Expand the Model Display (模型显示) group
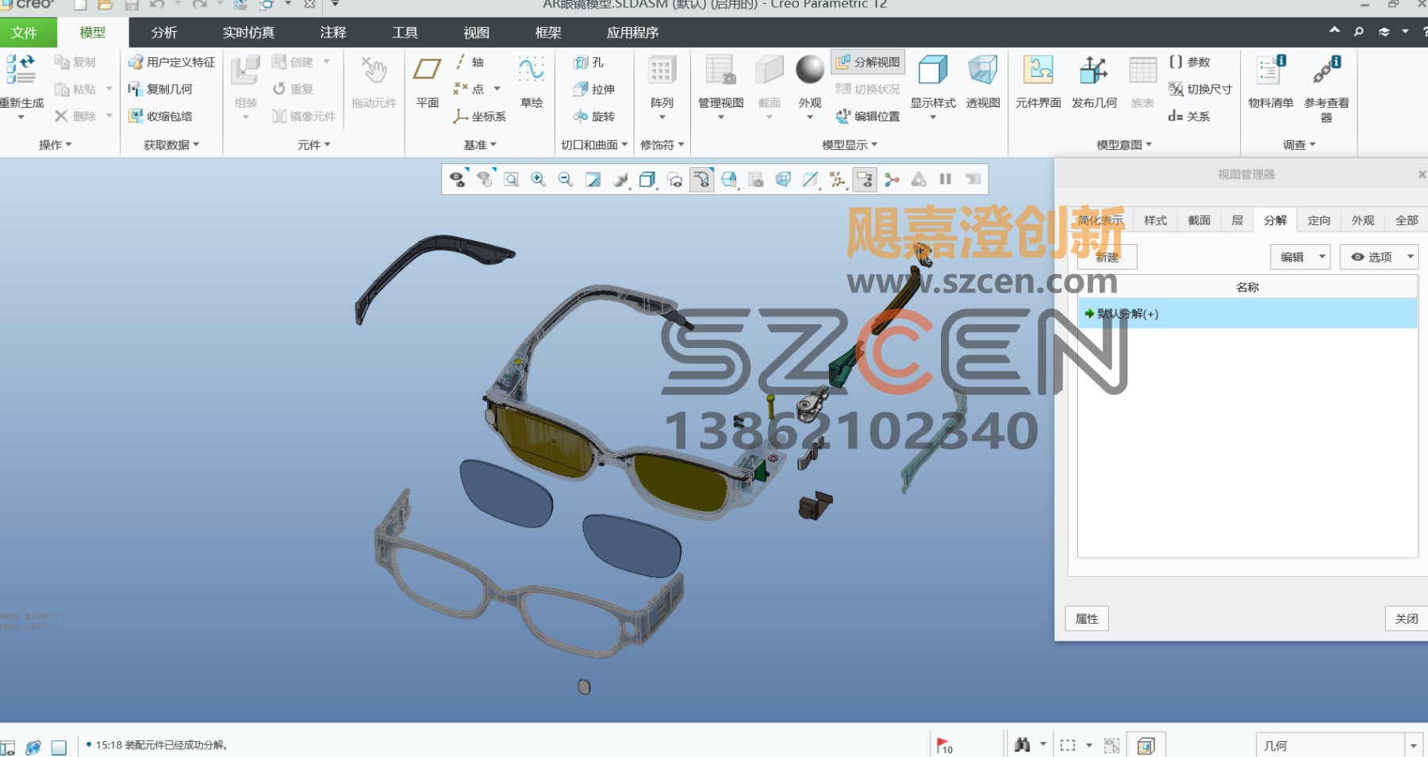This screenshot has height=757, width=1428. [x=850, y=145]
